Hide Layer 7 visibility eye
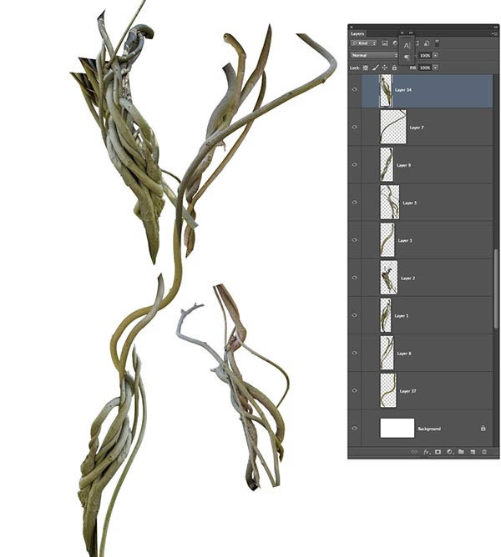501x557 pixels. (354, 128)
